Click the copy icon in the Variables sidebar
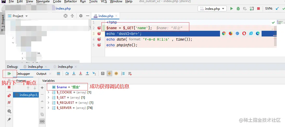 (42, 114)
